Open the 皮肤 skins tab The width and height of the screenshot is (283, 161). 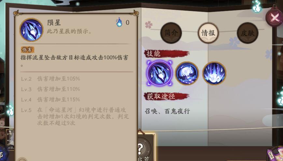pos(248,33)
